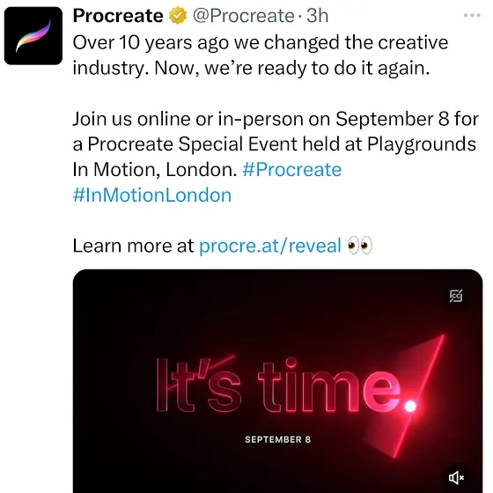Click the "Learn more at" text
Viewport: 493px width, 493px height.
coord(133,246)
